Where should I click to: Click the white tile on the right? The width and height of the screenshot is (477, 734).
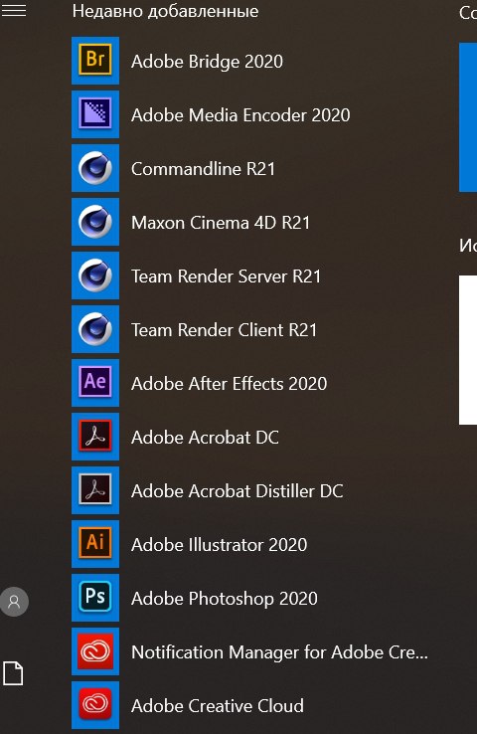pyautogui.click(x=468, y=350)
